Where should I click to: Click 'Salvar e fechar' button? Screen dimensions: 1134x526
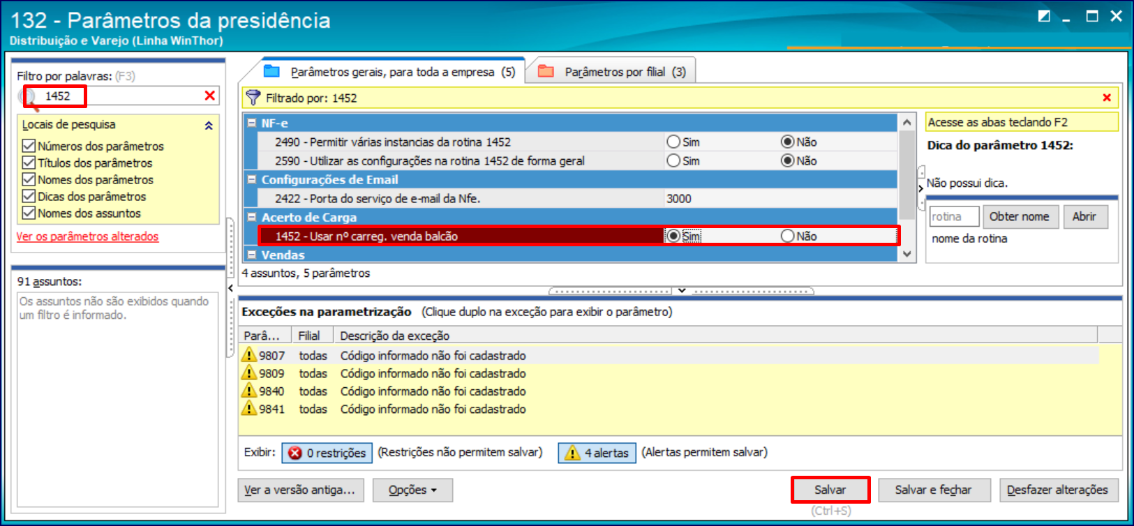pos(934,490)
